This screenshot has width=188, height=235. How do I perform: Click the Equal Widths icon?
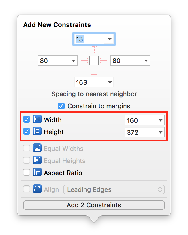[x=37, y=148]
